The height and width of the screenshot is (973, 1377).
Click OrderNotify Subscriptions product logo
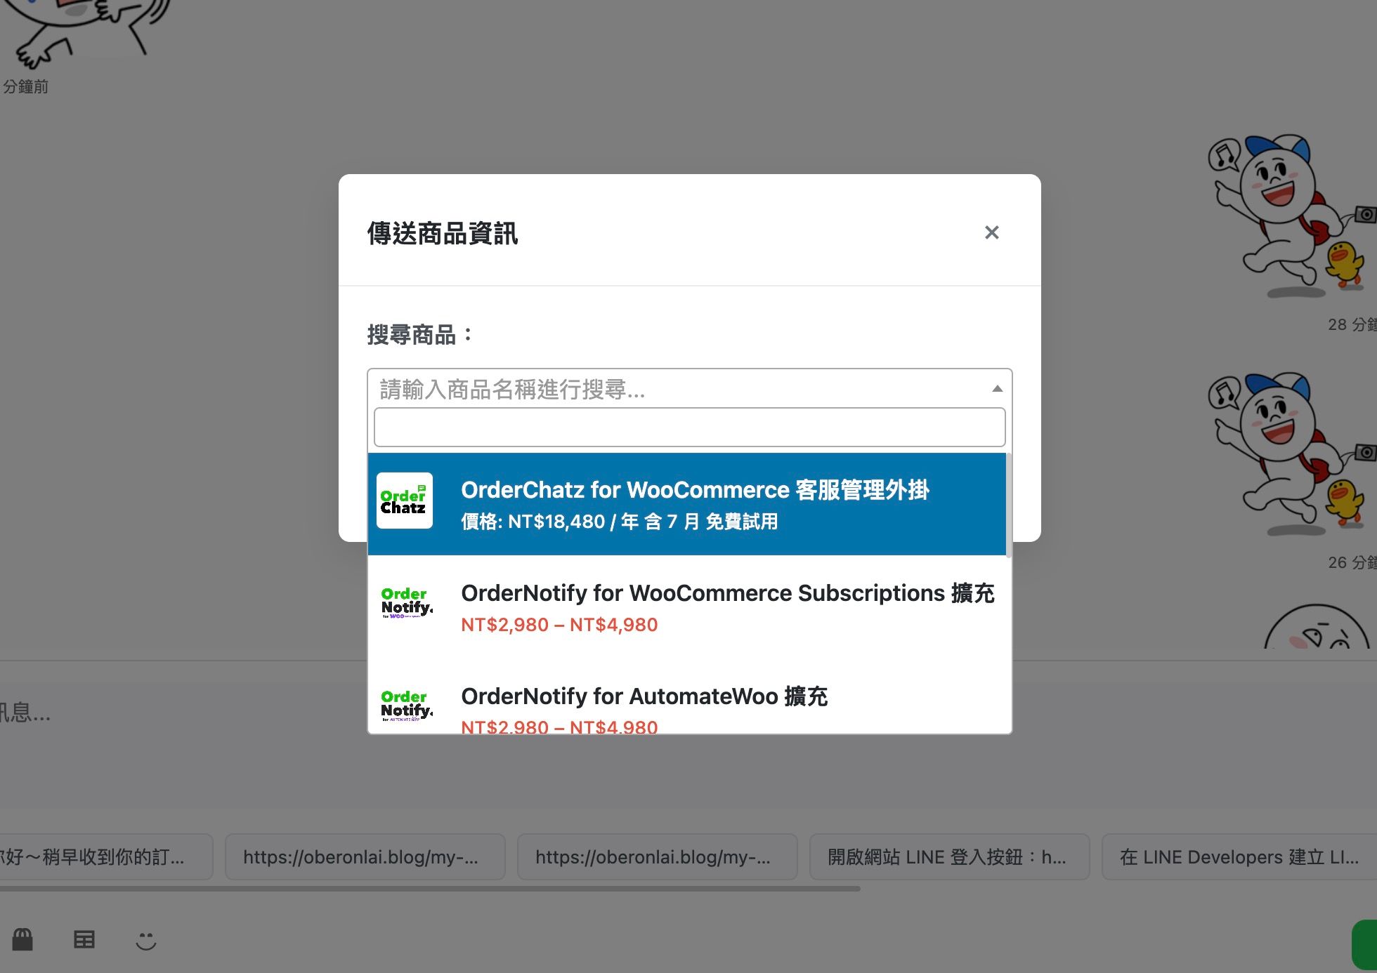click(406, 603)
